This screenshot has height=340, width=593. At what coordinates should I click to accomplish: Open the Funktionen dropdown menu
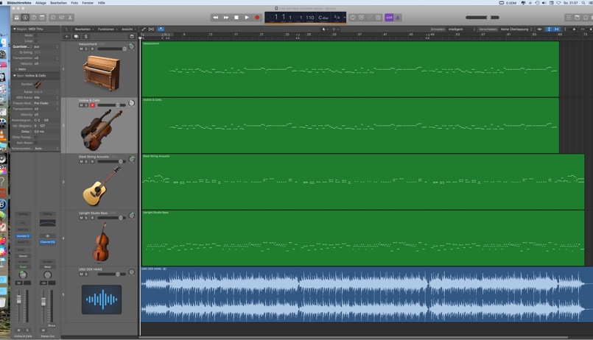(108, 29)
